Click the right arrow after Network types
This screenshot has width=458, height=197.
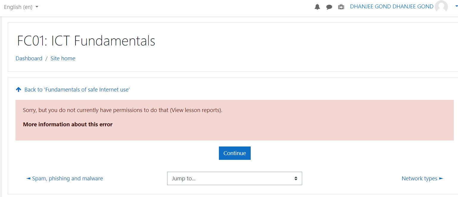[x=441, y=179]
